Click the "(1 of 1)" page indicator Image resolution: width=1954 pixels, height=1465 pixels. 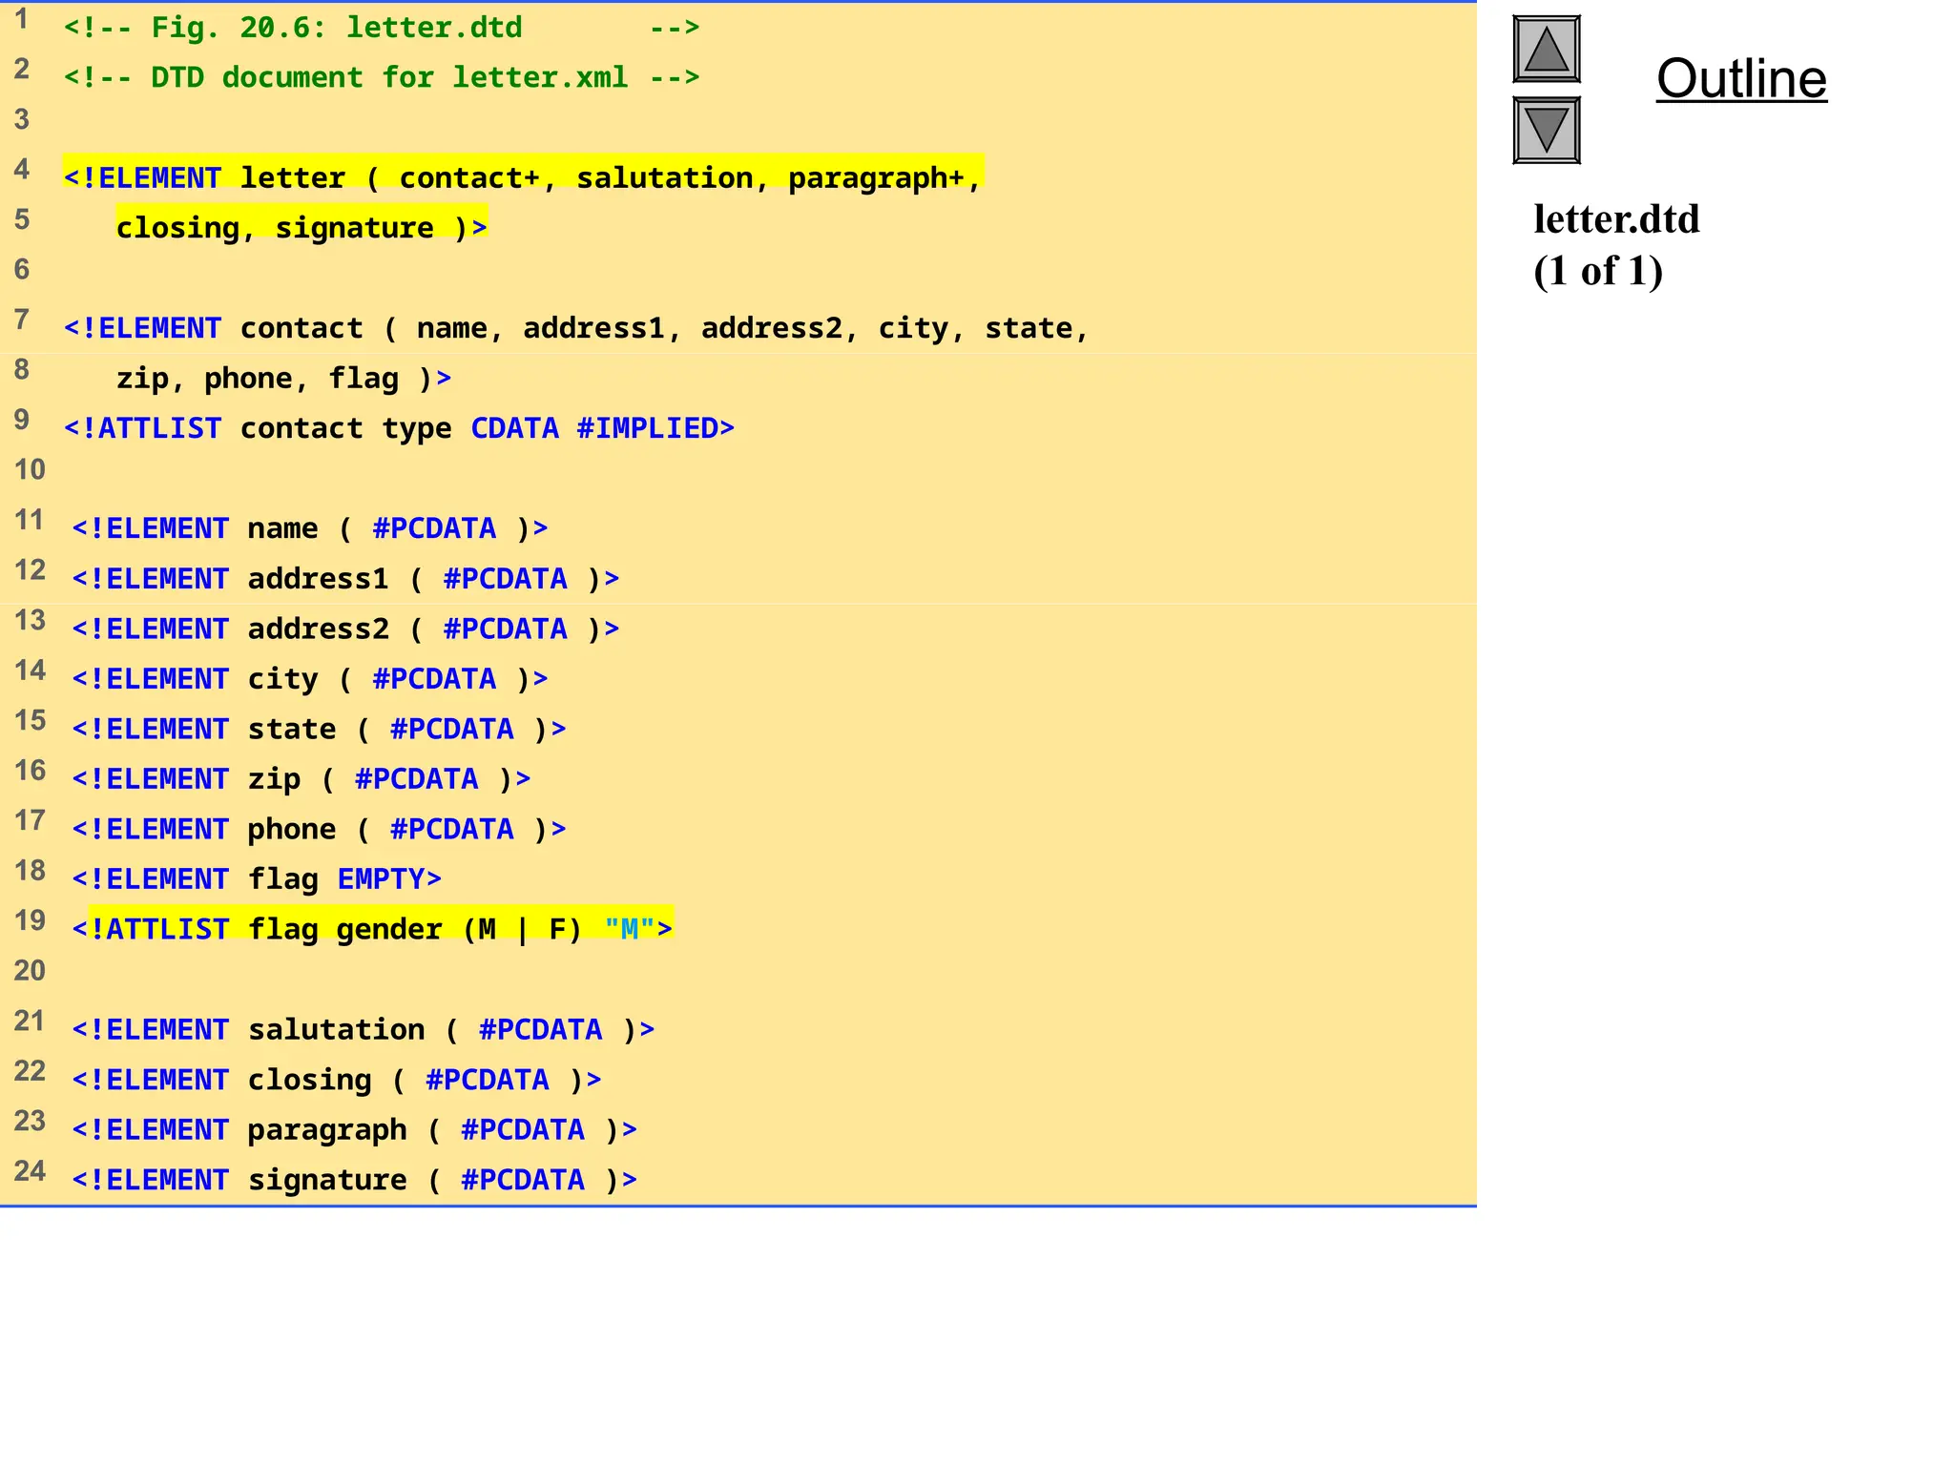coord(1598,271)
